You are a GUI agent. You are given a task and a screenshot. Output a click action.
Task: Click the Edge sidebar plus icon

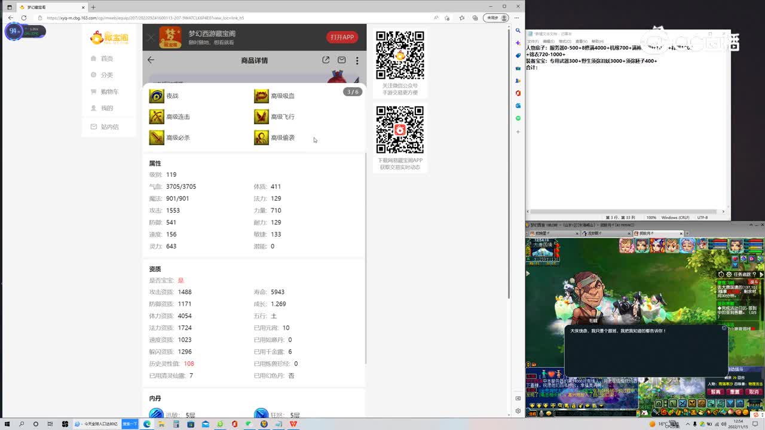coord(518,131)
